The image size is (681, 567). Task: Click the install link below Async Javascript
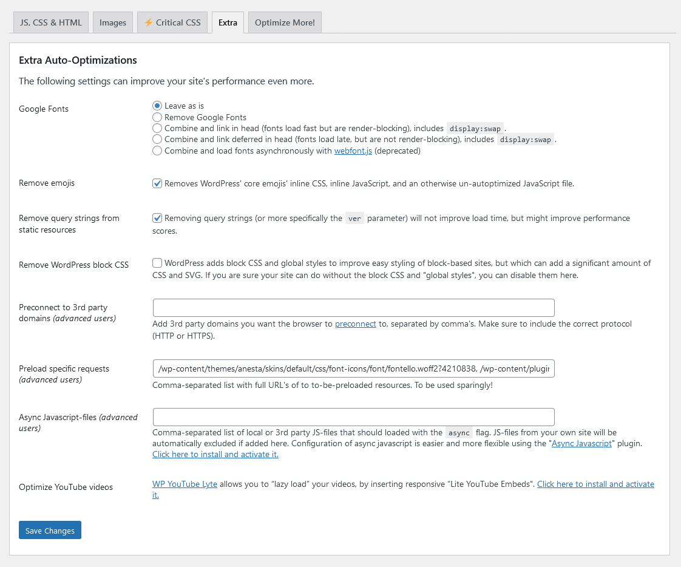pyautogui.click(x=215, y=454)
